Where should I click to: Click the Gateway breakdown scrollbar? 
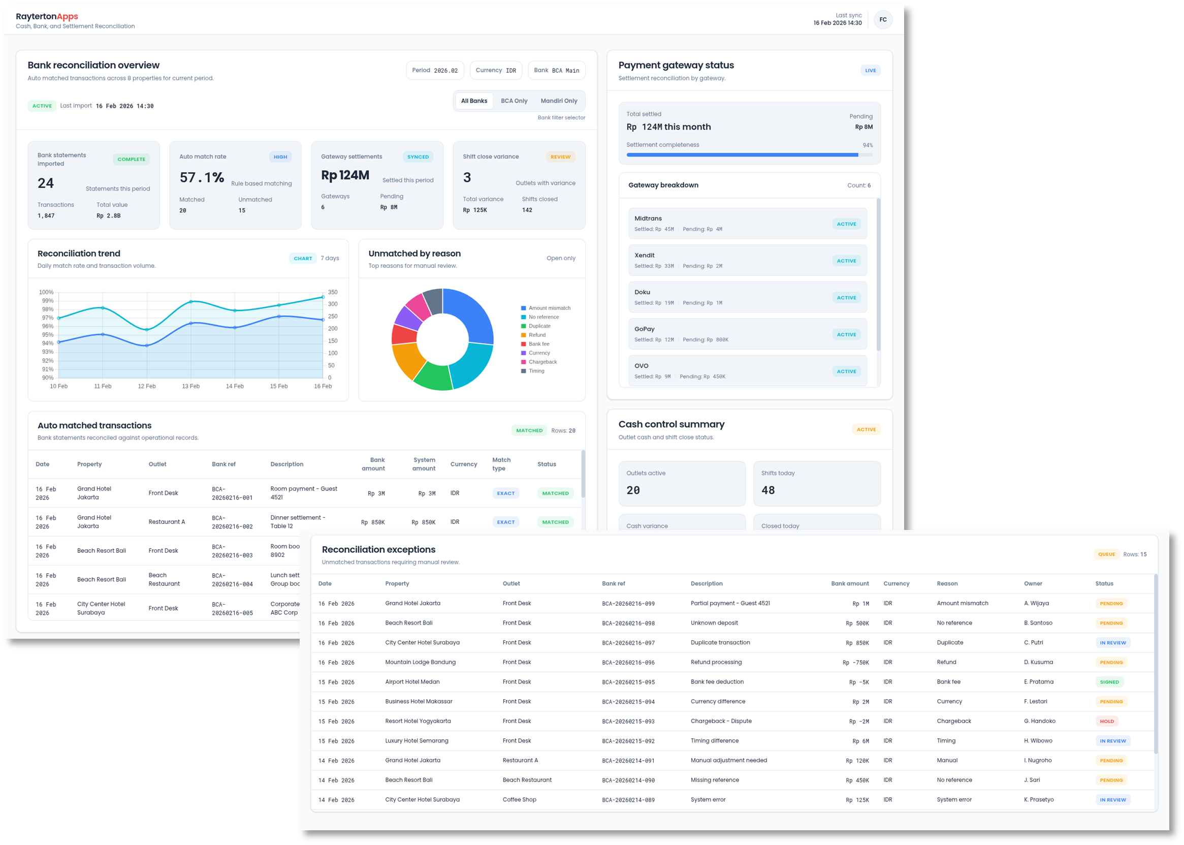(x=878, y=275)
